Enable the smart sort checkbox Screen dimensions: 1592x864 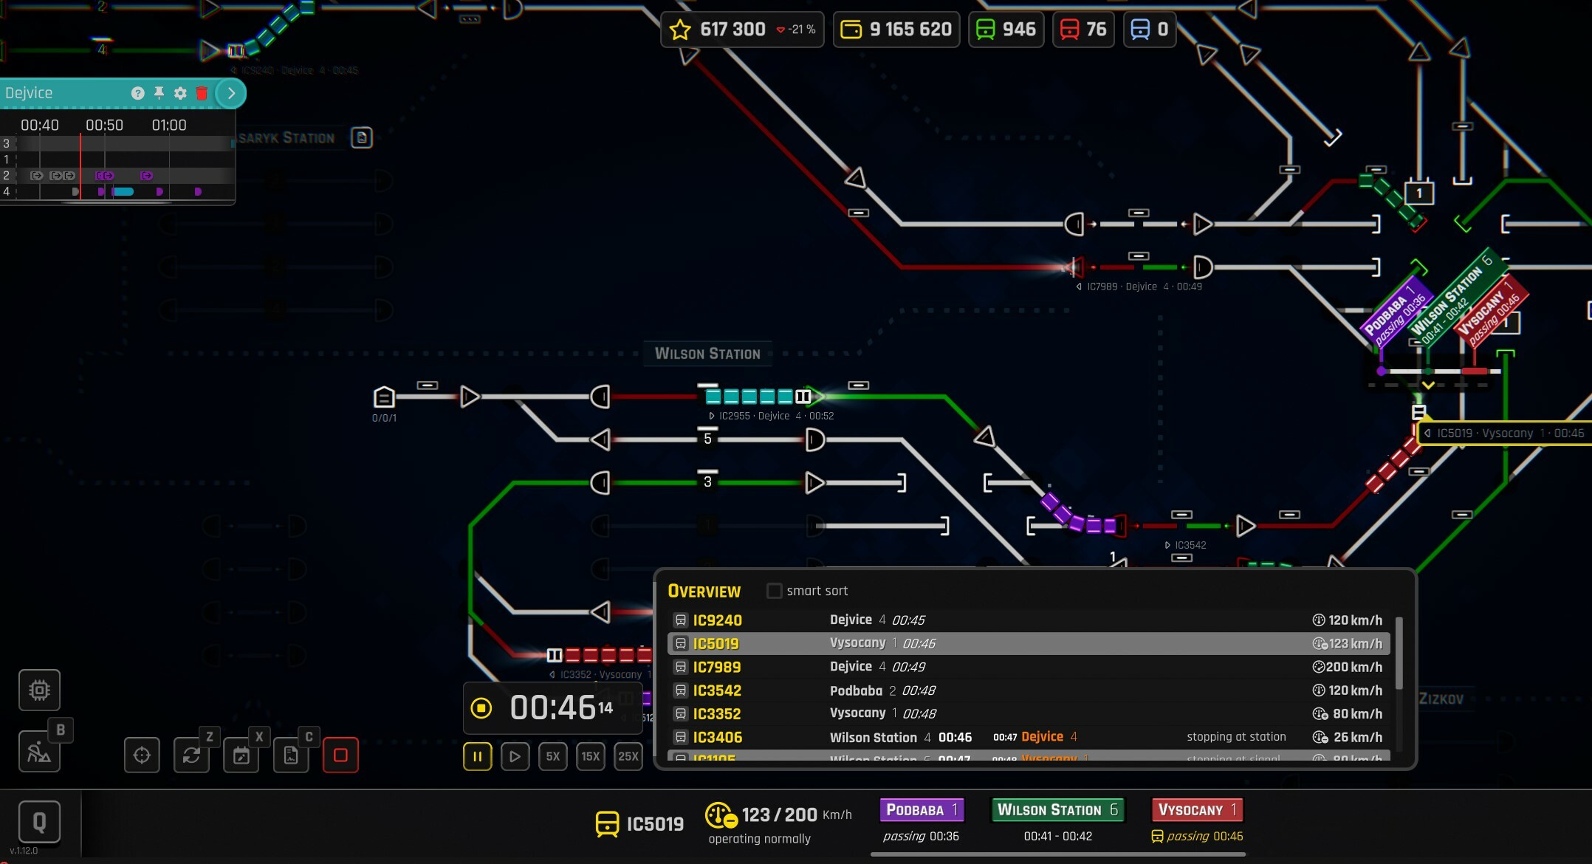[774, 591]
